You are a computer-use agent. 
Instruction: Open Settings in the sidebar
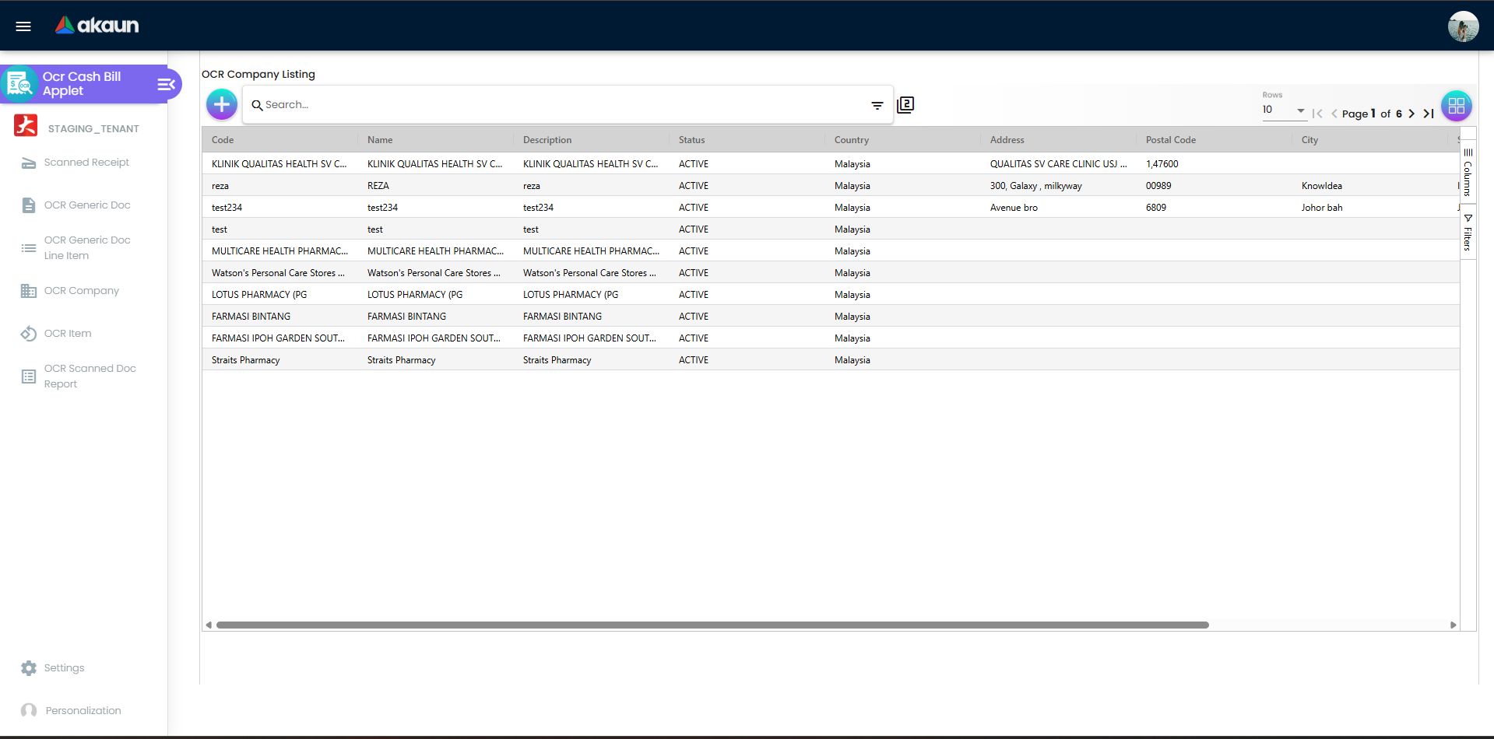(64, 668)
